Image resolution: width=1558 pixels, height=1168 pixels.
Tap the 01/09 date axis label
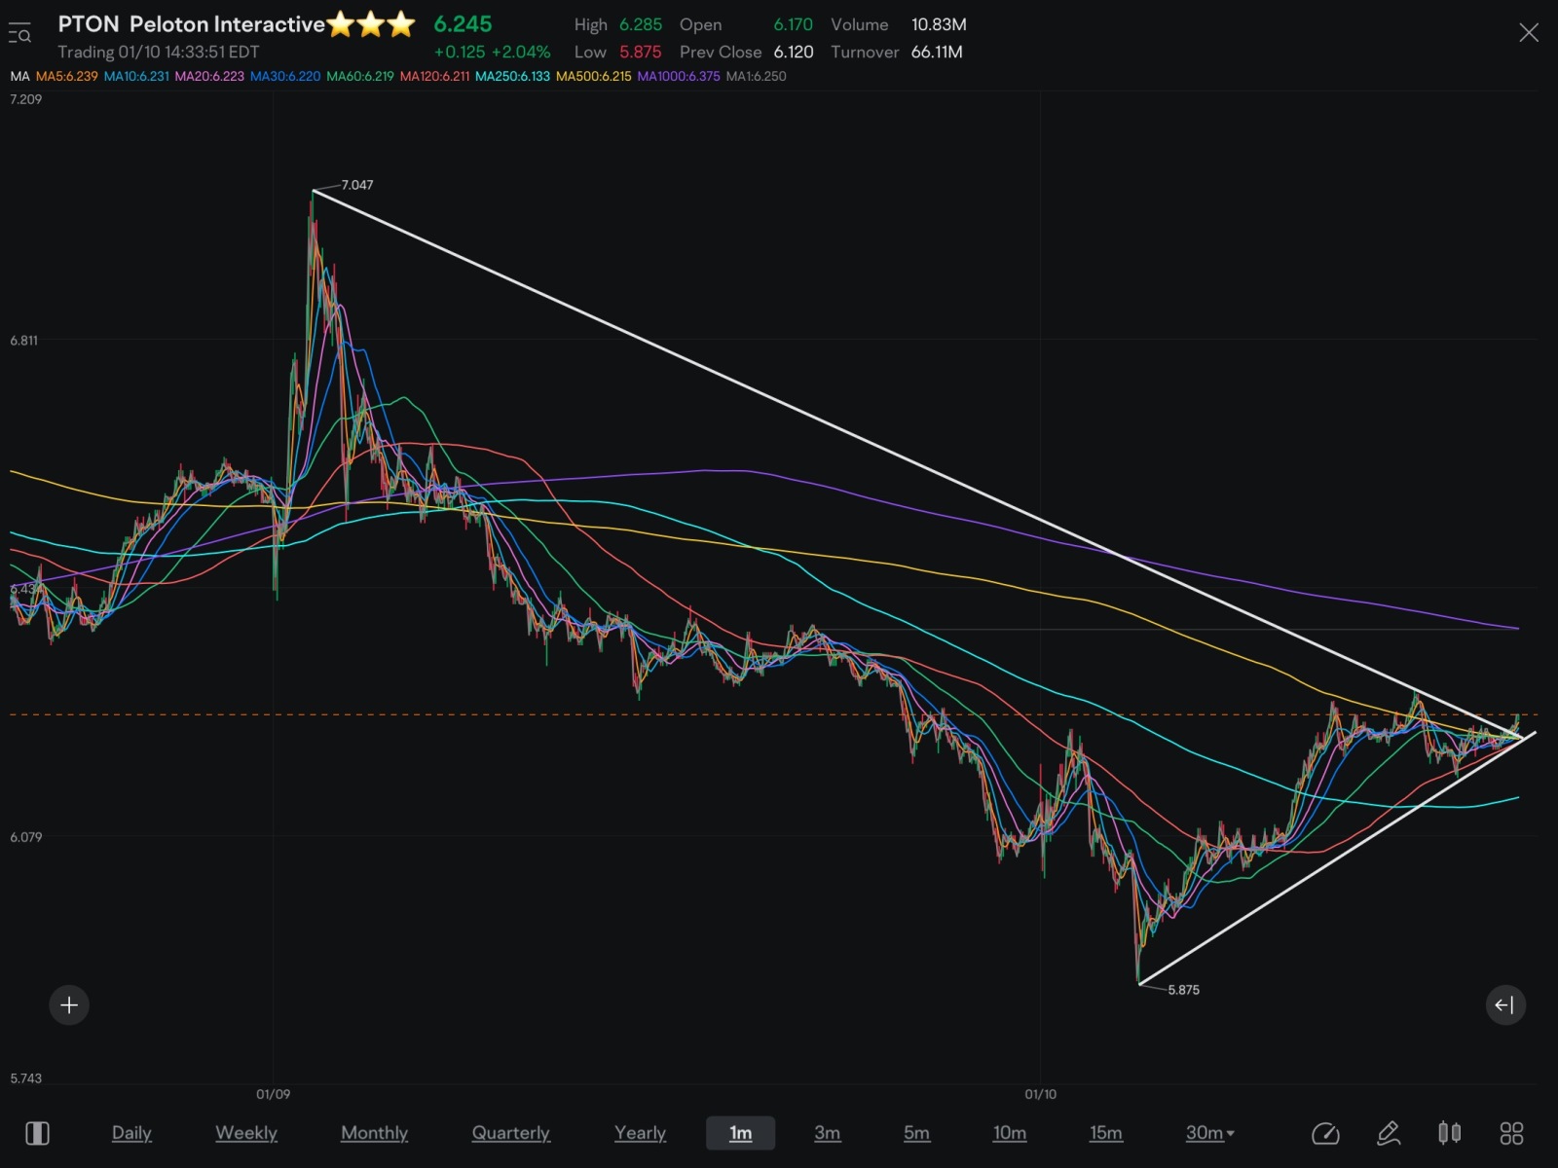pos(274,1094)
